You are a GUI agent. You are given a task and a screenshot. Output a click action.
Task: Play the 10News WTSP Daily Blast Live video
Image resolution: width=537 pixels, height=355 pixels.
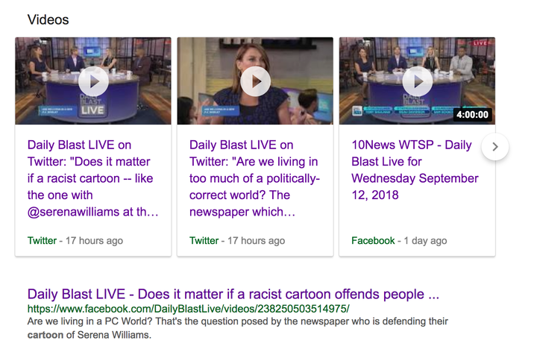pos(417,81)
